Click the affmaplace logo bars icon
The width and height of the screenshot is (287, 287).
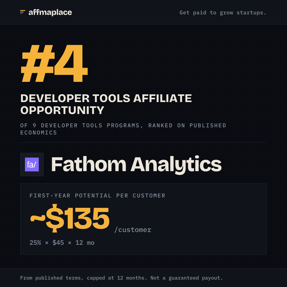(23, 12)
